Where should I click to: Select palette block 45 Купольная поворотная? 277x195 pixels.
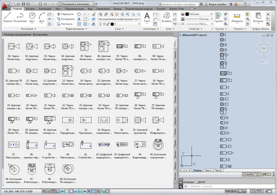coord(158,144)
